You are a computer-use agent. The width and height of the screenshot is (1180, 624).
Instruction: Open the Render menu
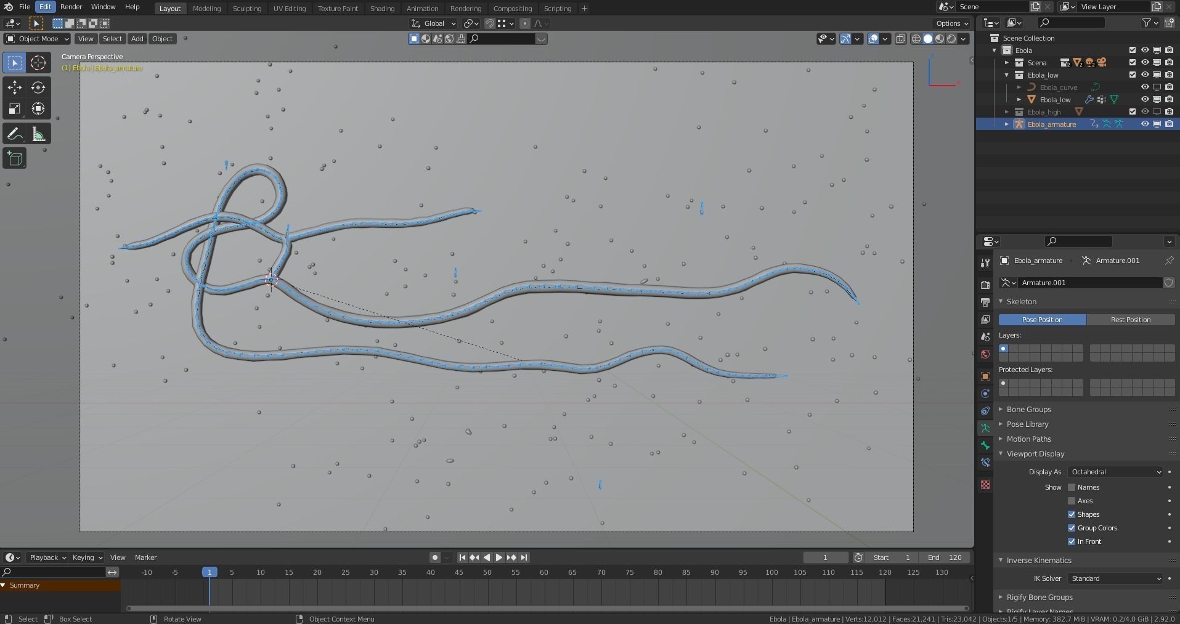pos(71,7)
